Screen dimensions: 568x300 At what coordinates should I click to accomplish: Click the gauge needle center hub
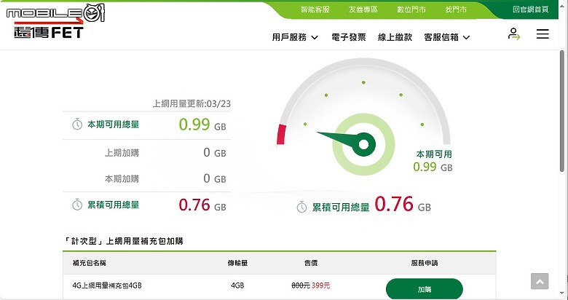[x=363, y=145]
